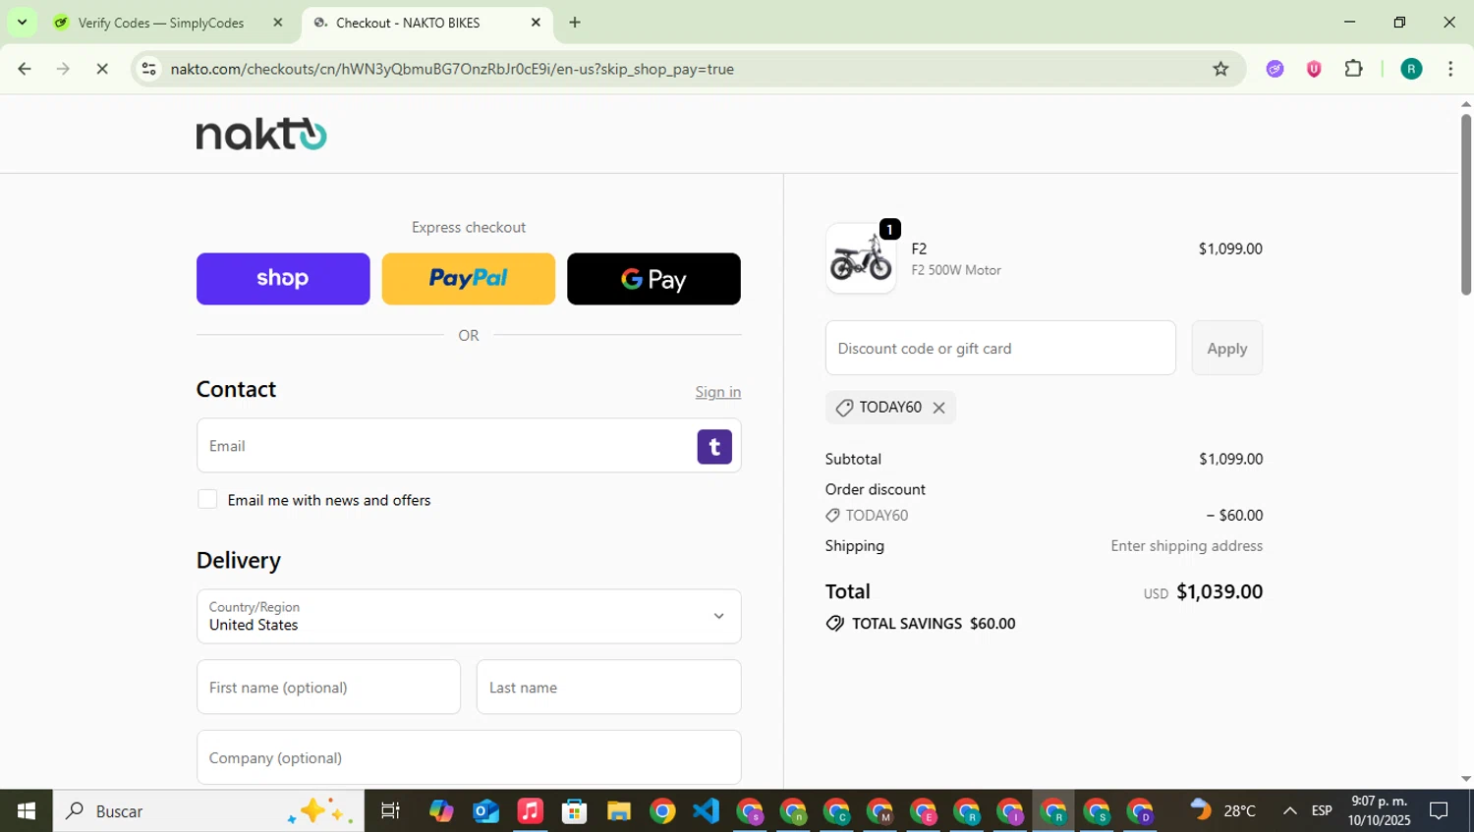
Task: Go back to previous page
Action: pos(25,69)
